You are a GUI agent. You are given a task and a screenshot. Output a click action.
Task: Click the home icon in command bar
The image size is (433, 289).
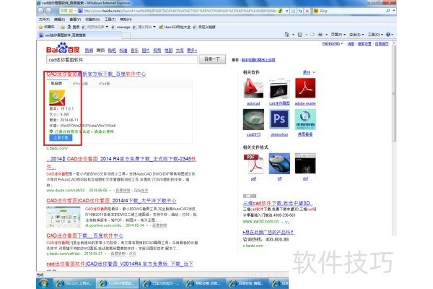pos(287,34)
